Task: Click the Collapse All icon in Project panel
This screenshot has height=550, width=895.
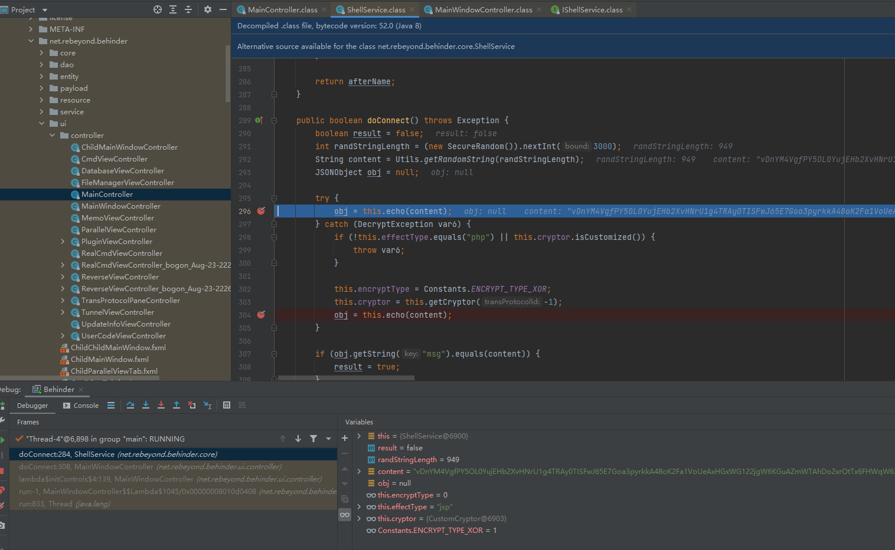Action: point(188,9)
